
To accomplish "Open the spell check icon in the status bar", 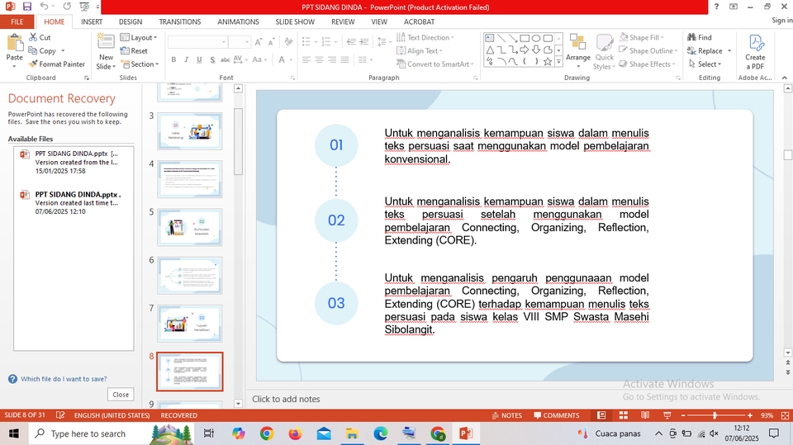I will pyautogui.click(x=60, y=415).
